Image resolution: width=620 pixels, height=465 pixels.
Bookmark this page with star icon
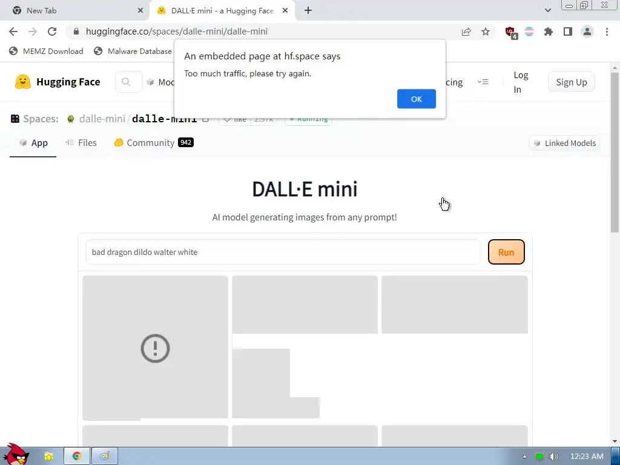coord(486,31)
